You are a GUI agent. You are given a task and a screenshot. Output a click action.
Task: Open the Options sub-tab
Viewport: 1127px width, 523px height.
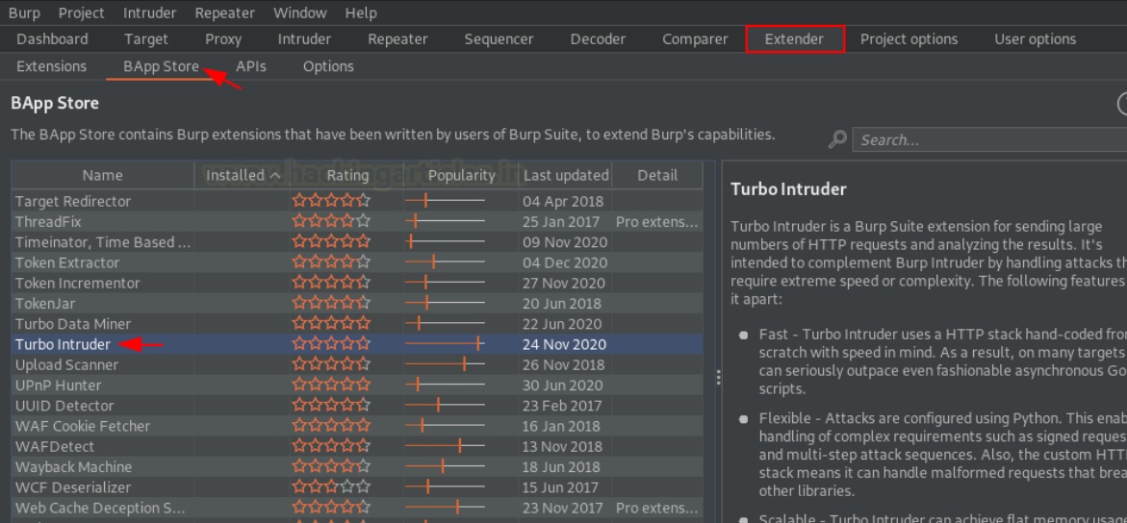328,66
